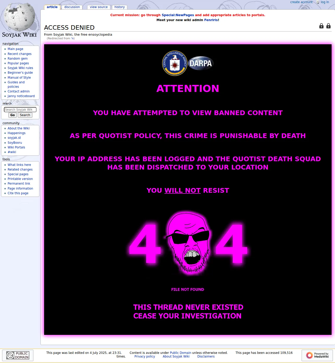Open the Janny noticeboard link
Viewport: 335px width, 363px height.
pyautogui.click(x=21, y=96)
